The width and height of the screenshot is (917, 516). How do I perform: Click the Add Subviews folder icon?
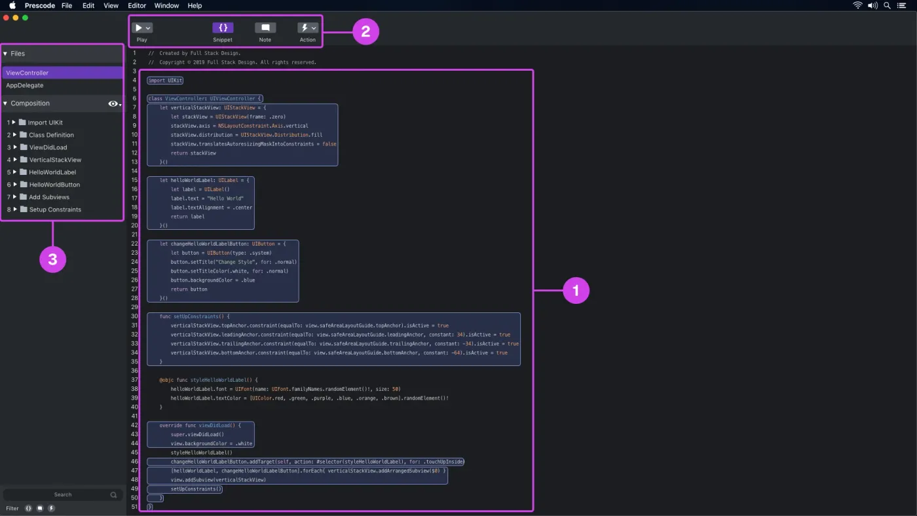[24, 197]
